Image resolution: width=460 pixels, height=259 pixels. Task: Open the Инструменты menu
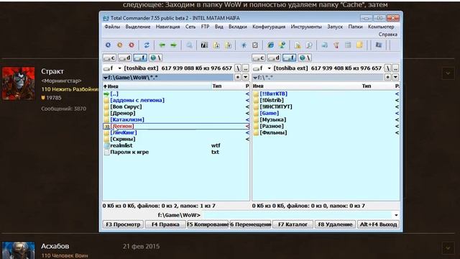pyautogui.click(x=306, y=27)
